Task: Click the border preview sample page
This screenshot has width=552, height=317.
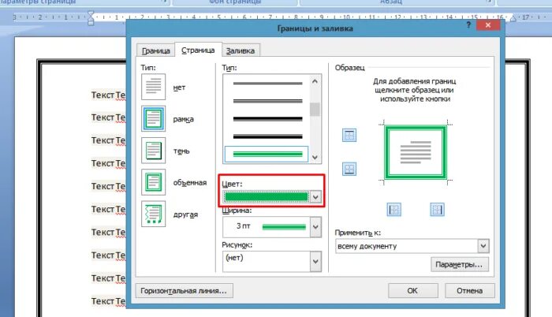Action: pos(416,152)
